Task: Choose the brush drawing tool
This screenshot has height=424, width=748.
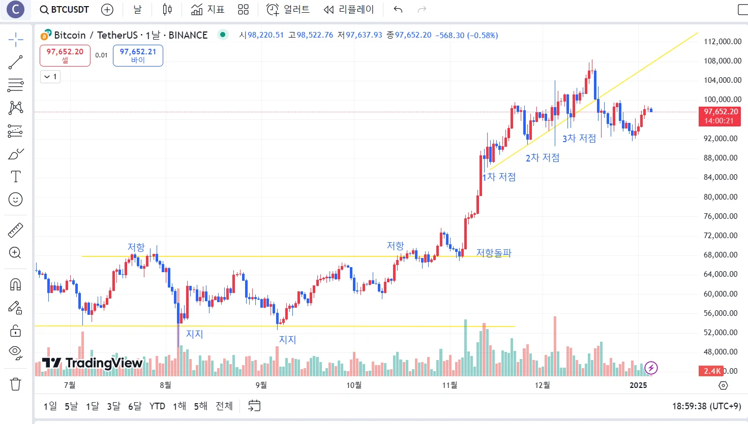Action: click(x=16, y=154)
